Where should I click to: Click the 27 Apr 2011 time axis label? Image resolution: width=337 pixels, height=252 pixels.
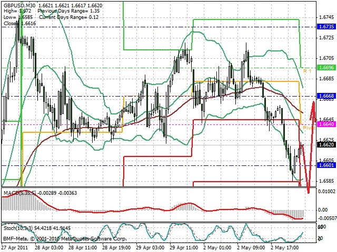pyautogui.click(x=15, y=248)
